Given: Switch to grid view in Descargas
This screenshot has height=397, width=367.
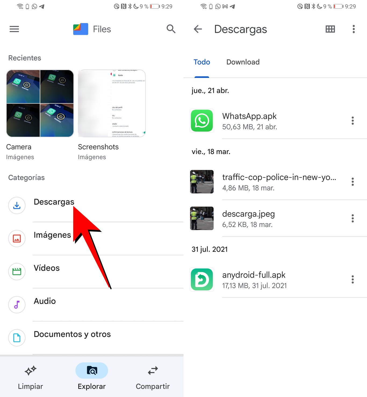Looking at the screenshot, I should tap(330, 29).
